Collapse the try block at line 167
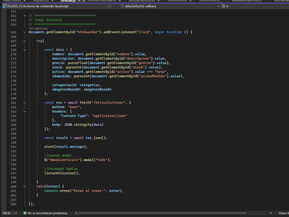This screenshot has height=217, width=289. pos(25,41)
